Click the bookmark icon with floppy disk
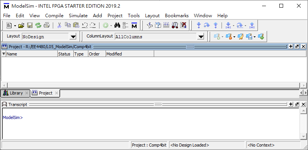Viewport: 308px width, 150px height. [x=249, y=36]
